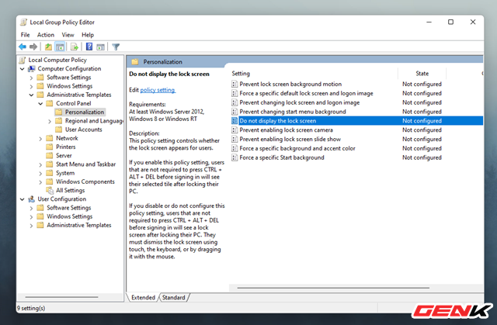Expand the System node
The height and width of the screenshot is (325, 497).
[x=40, y=173]
